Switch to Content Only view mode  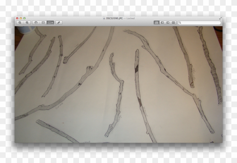[156, 23]
